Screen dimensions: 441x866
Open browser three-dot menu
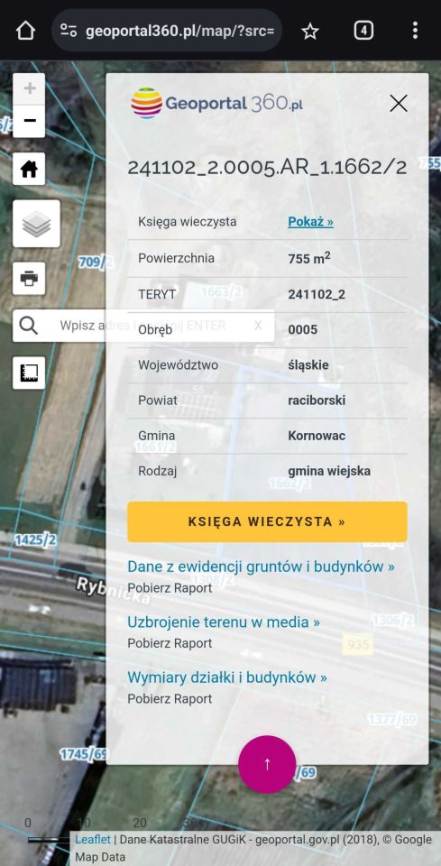click(415, 31)
